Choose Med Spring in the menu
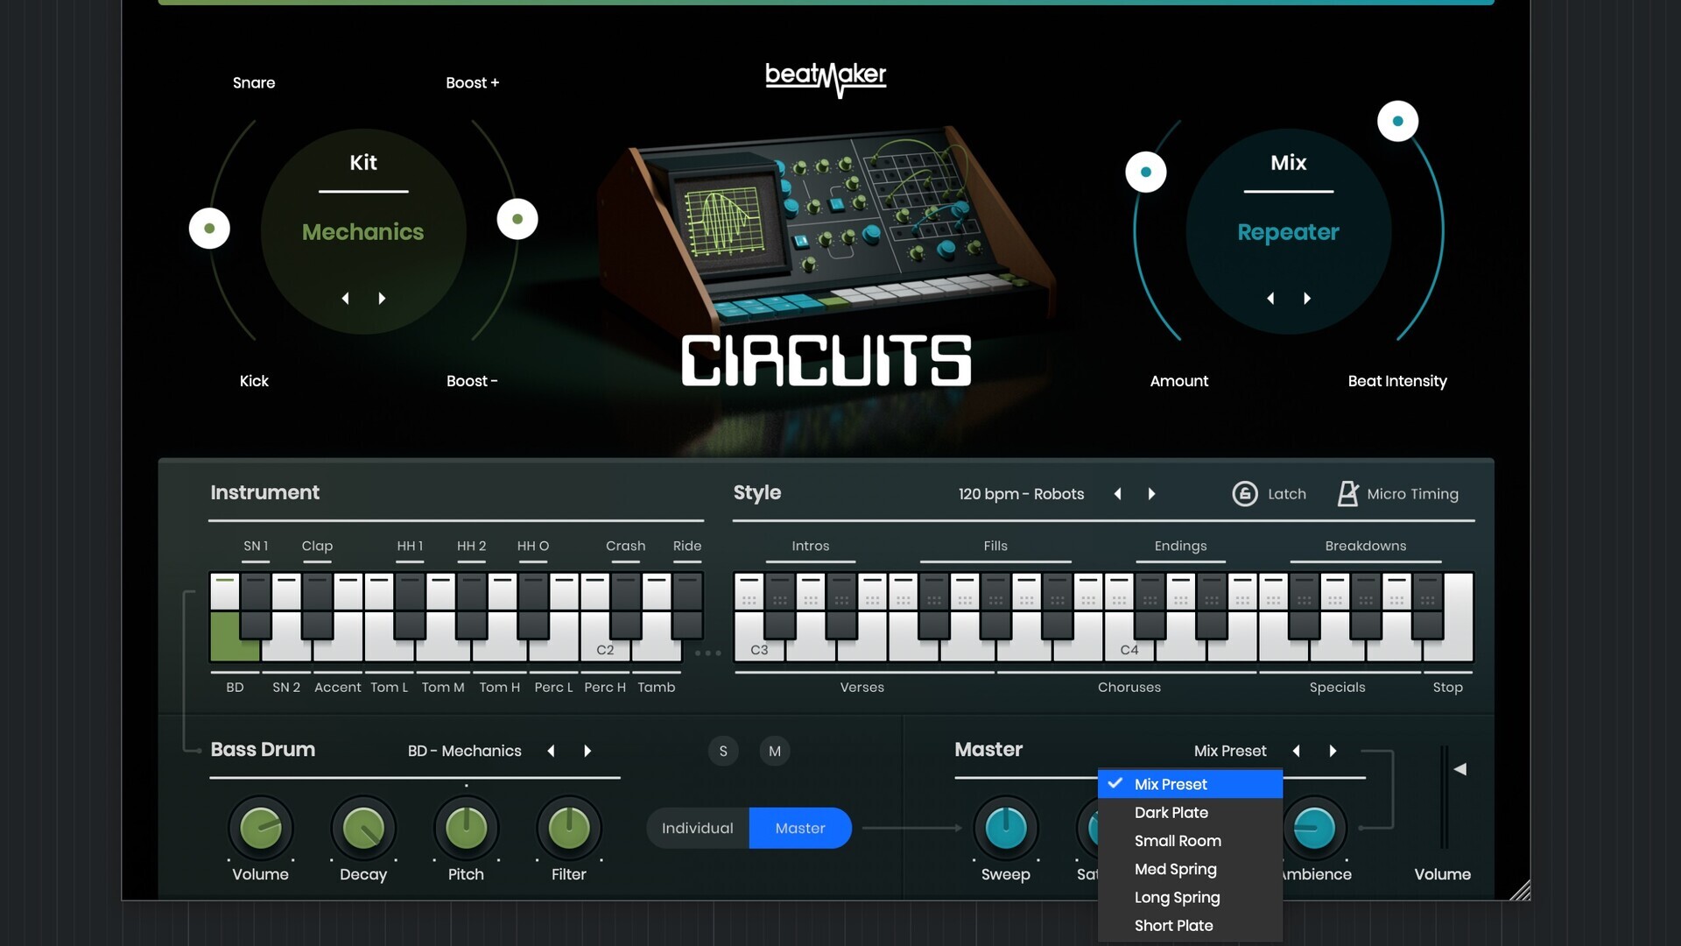Viewport: 1681px width, 946px height. [x=1190, y=869]
